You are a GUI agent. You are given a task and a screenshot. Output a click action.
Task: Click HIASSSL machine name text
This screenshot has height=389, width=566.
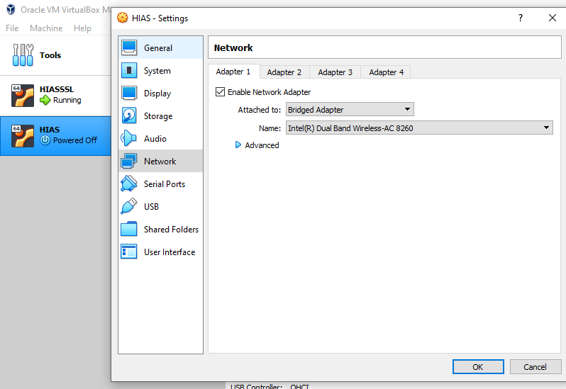point(57,89)
